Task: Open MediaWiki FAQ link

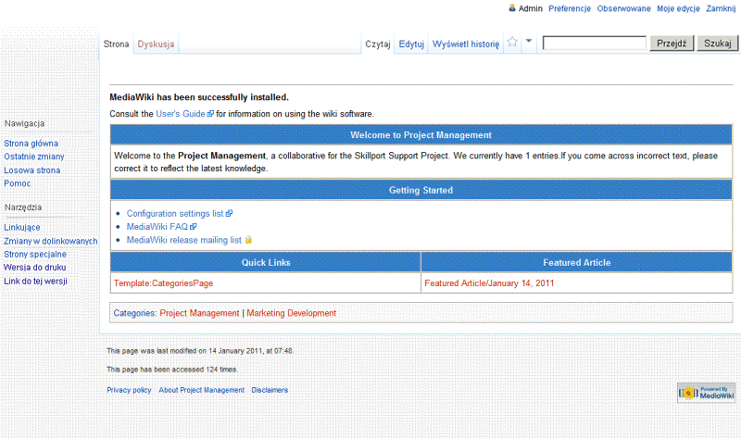Action: pos(157,227)
